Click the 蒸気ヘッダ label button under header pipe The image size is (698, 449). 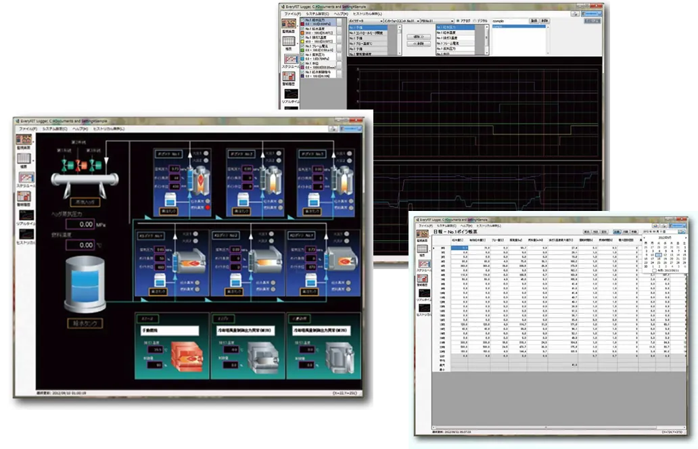[x=85, y=202]
